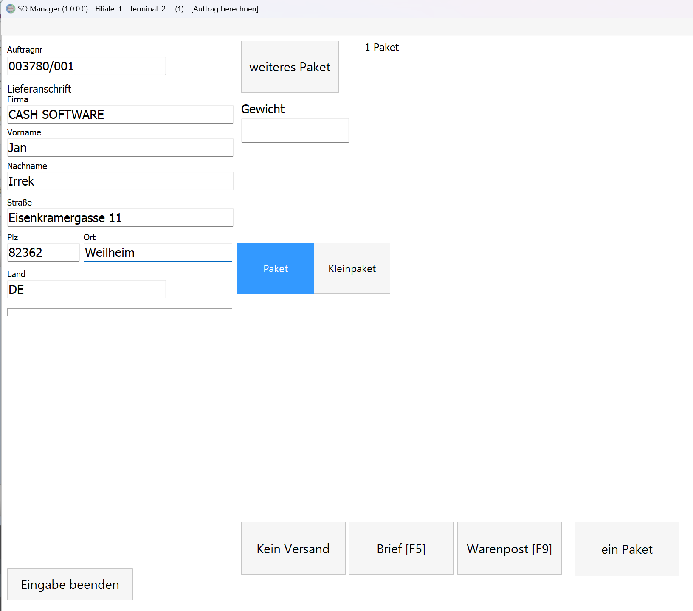Image resolution: width=693 pixels, height=611 pixels.
Task: Click the empty field below Land
Action: pyautogui.click(x=119, y=312)
